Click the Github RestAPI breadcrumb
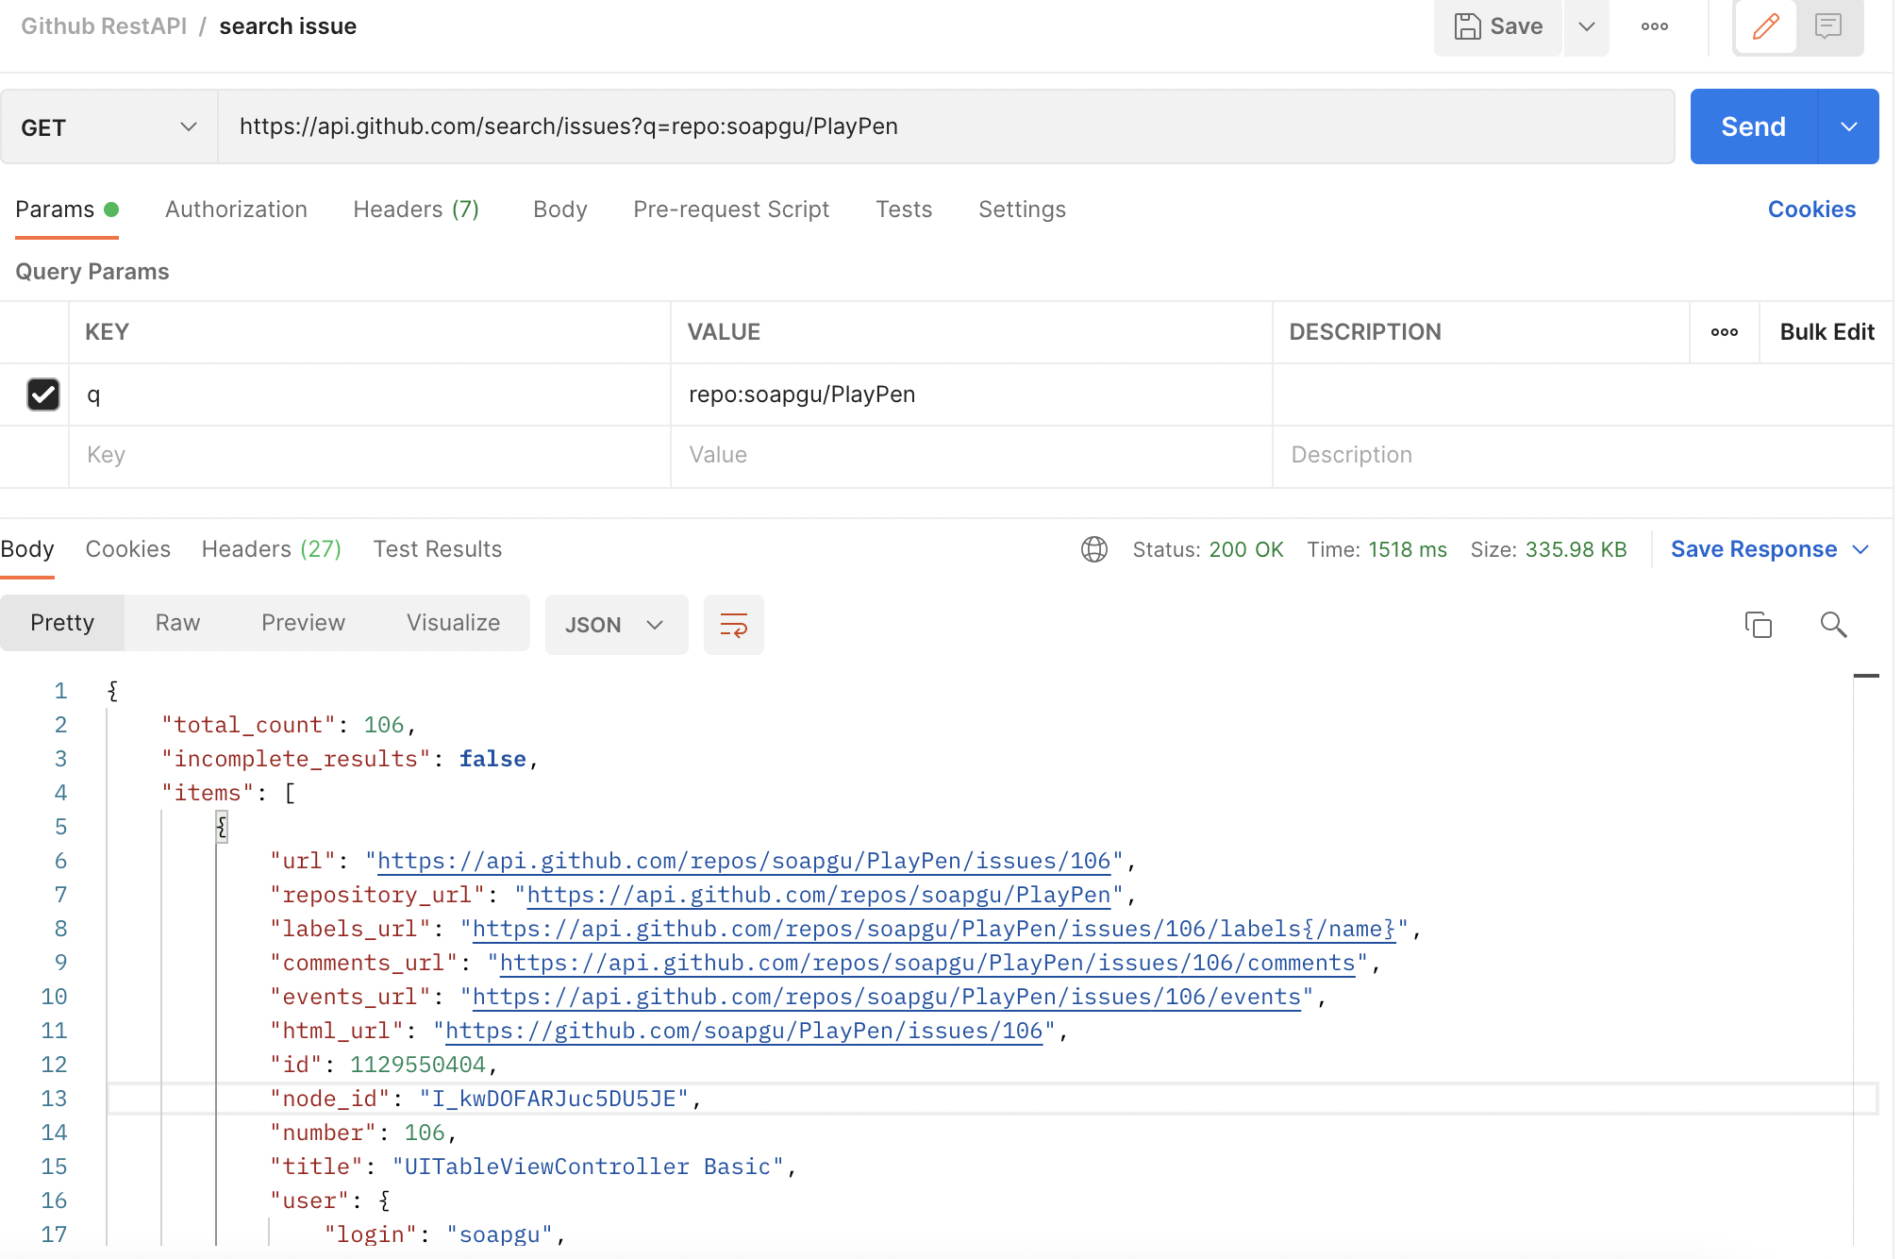The image size is (1902, 1259). coord(104,26)
